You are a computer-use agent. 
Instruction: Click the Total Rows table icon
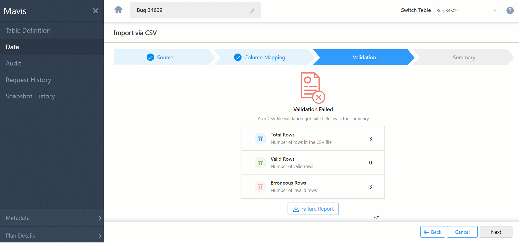pos(260,139)
